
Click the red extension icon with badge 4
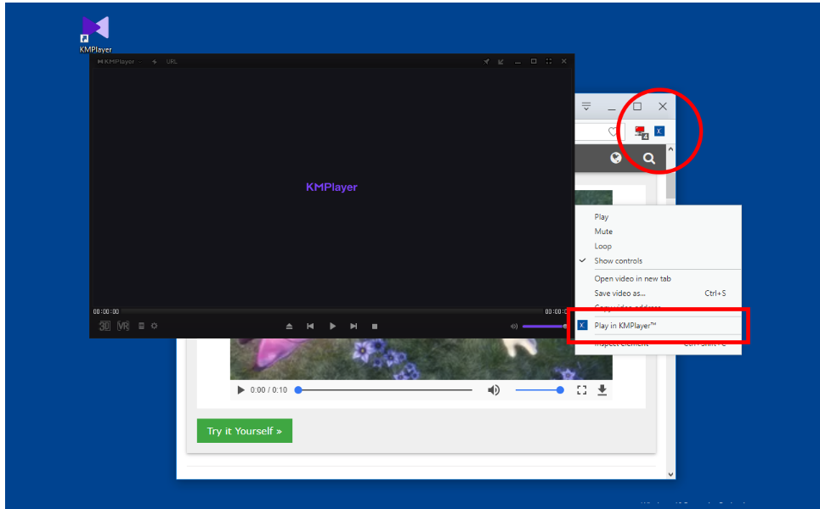[642, 132]
